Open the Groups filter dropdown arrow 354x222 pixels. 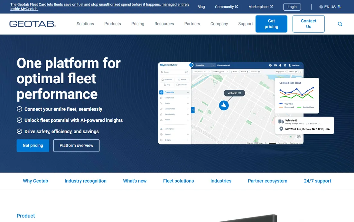tap(214, 65)
